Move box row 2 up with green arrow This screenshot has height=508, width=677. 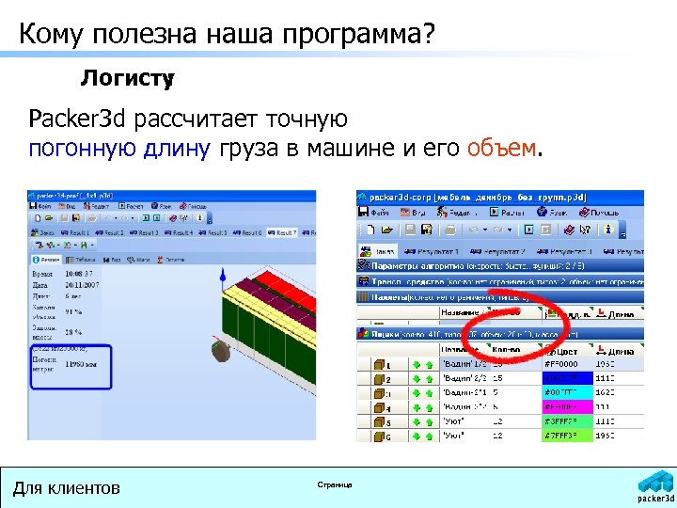pos(430,379)
